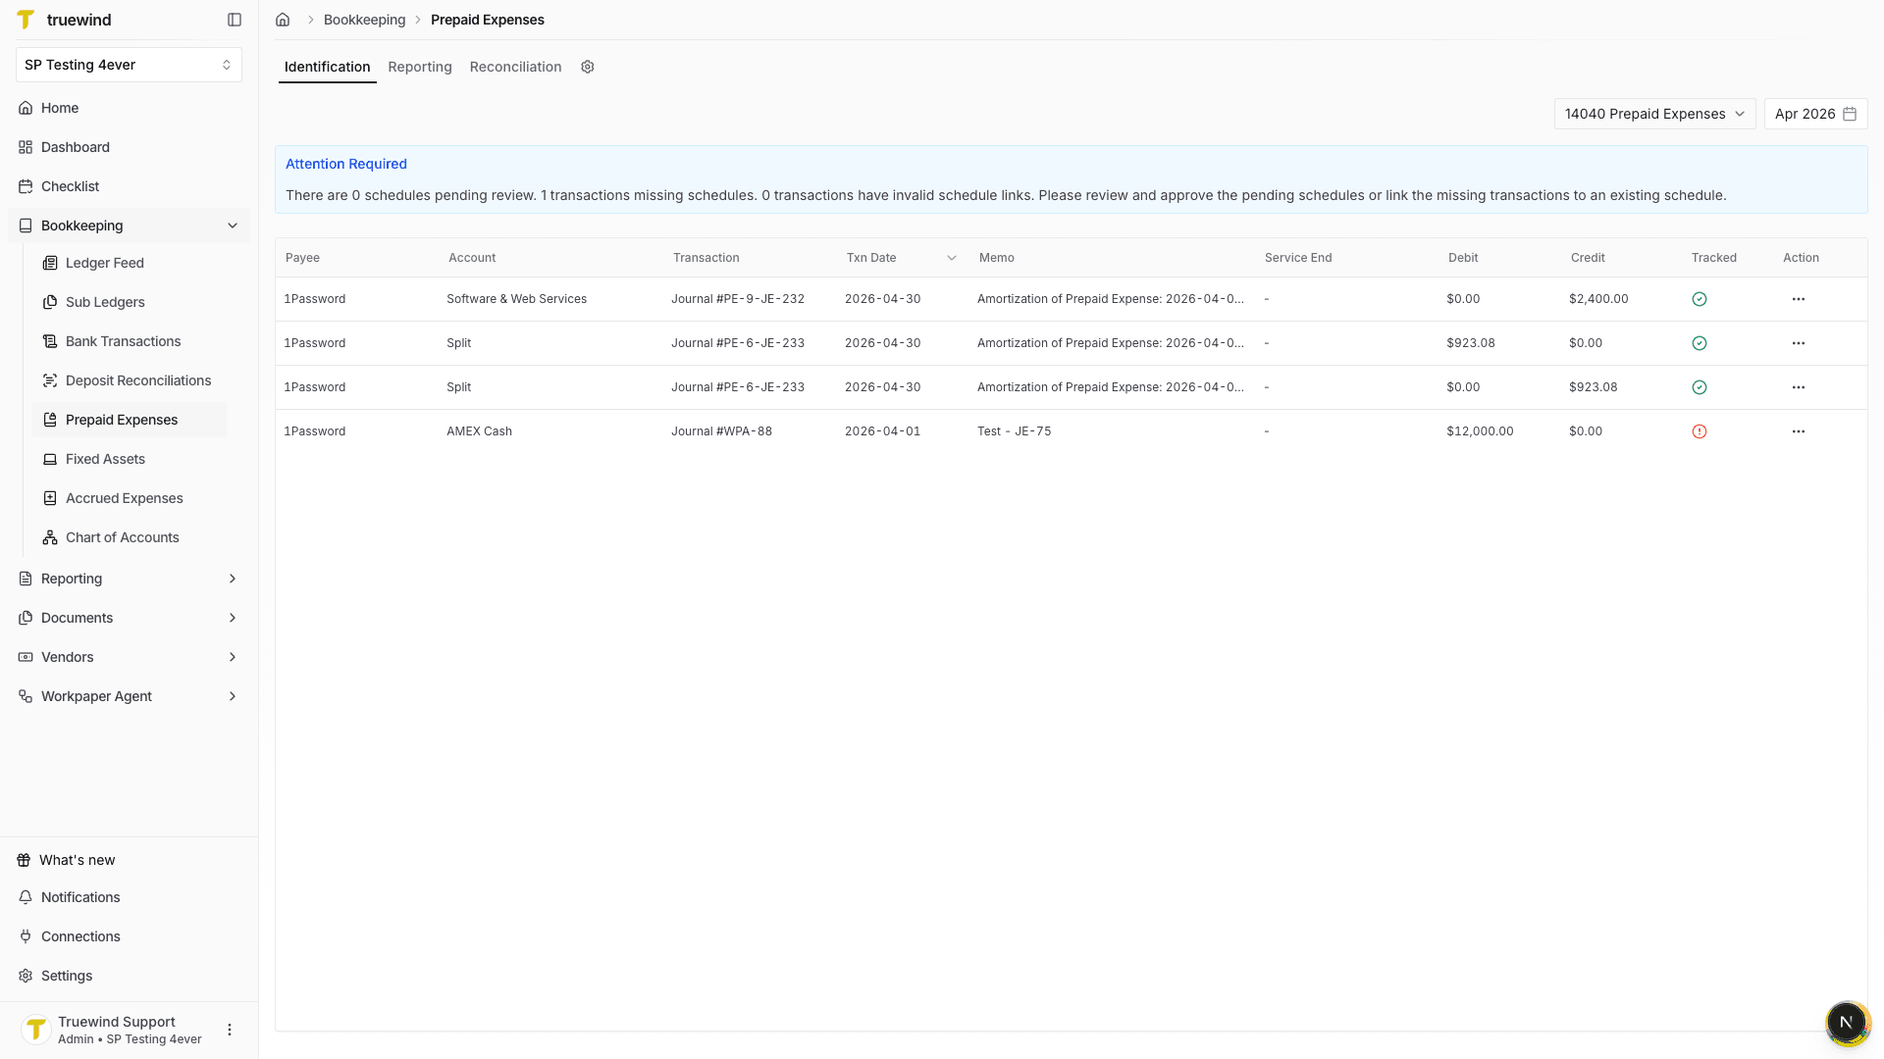Image resolution: width=1884 pixels, height=1059 pixels.
Task: Collapse the Bookkeeping section chevron
Action: [233, 226]
